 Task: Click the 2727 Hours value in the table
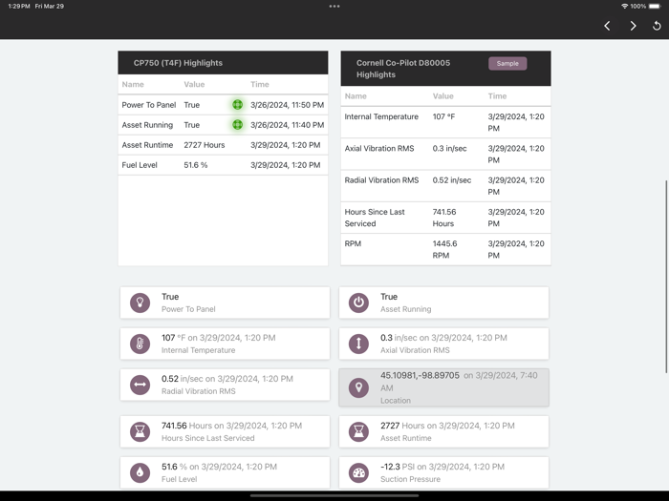(205, 145)
